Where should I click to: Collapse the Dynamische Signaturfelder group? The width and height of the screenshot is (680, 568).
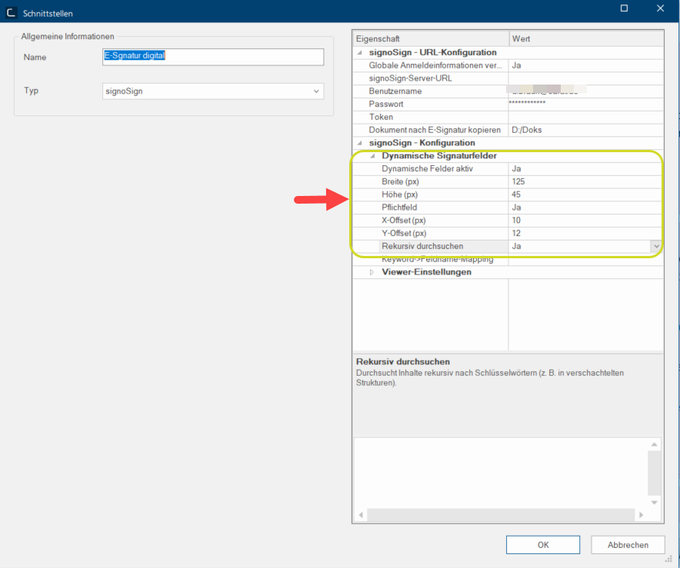[x=372, y=156]
